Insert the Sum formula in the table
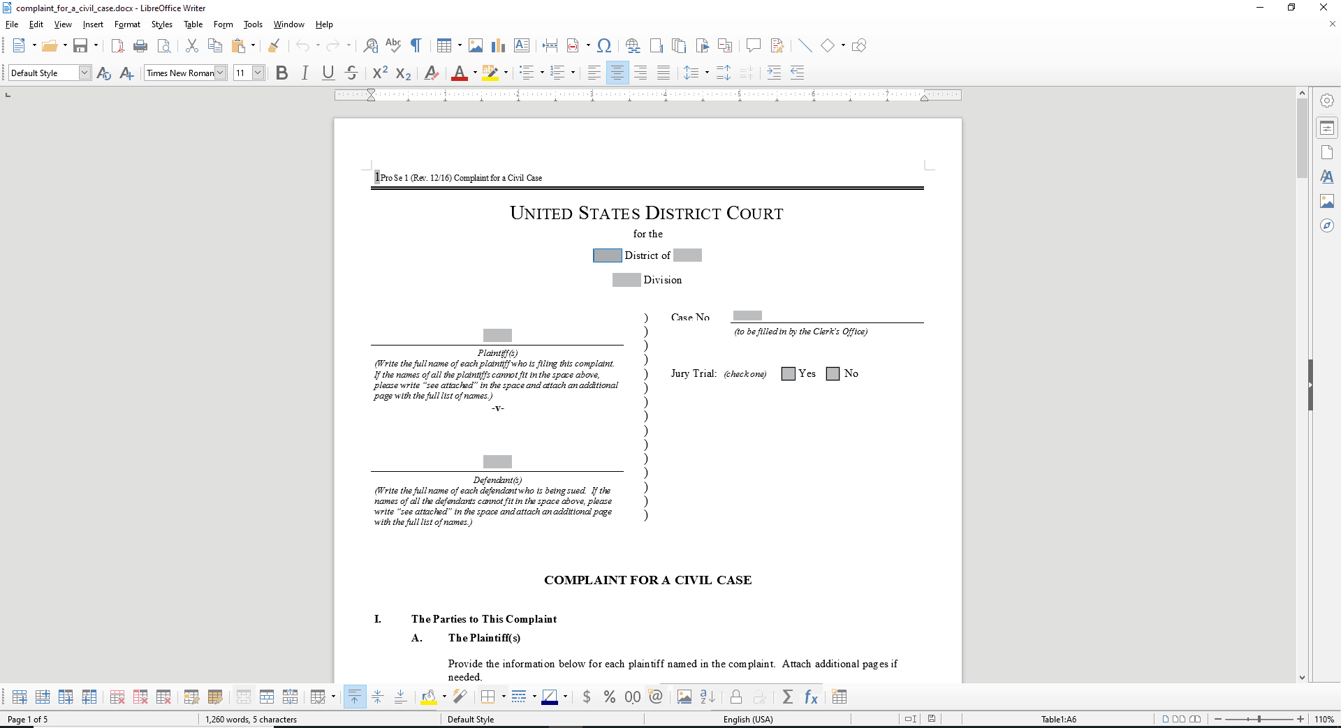 [x=788, y=696]
